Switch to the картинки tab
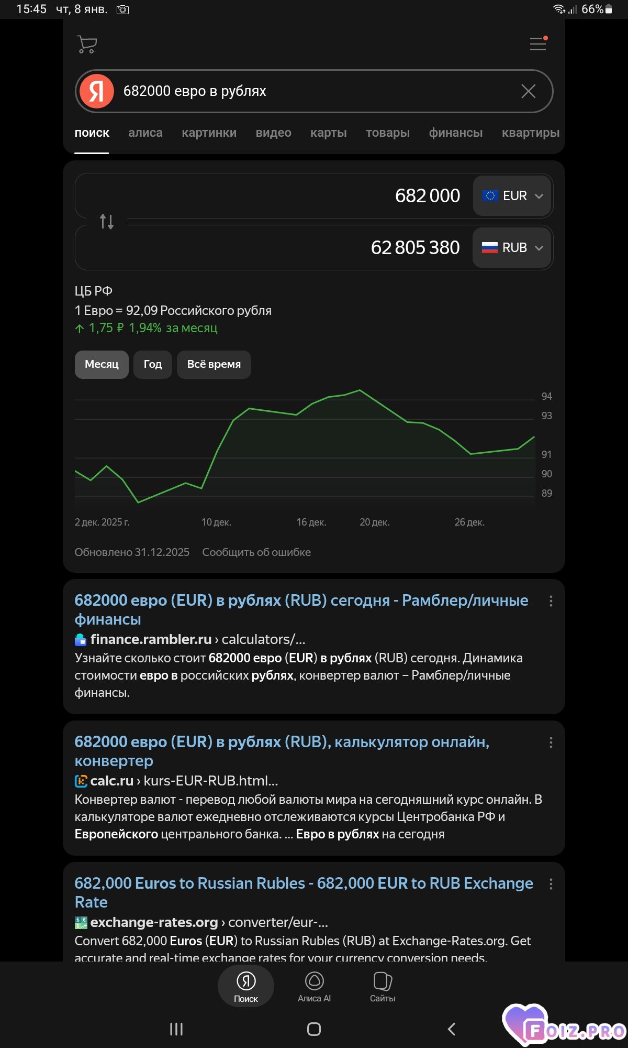Image resolution: width=628 pixels, height=1048 pixels. tap(209, 133)
